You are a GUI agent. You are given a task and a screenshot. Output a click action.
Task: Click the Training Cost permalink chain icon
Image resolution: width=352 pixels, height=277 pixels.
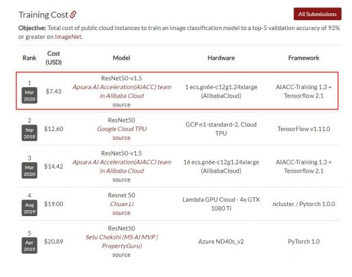point(73,15)
